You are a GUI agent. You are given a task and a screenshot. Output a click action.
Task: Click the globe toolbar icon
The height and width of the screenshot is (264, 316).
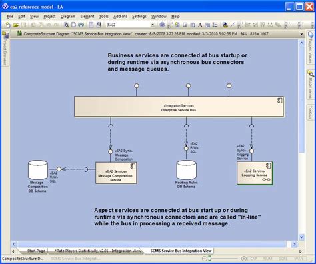225,25
